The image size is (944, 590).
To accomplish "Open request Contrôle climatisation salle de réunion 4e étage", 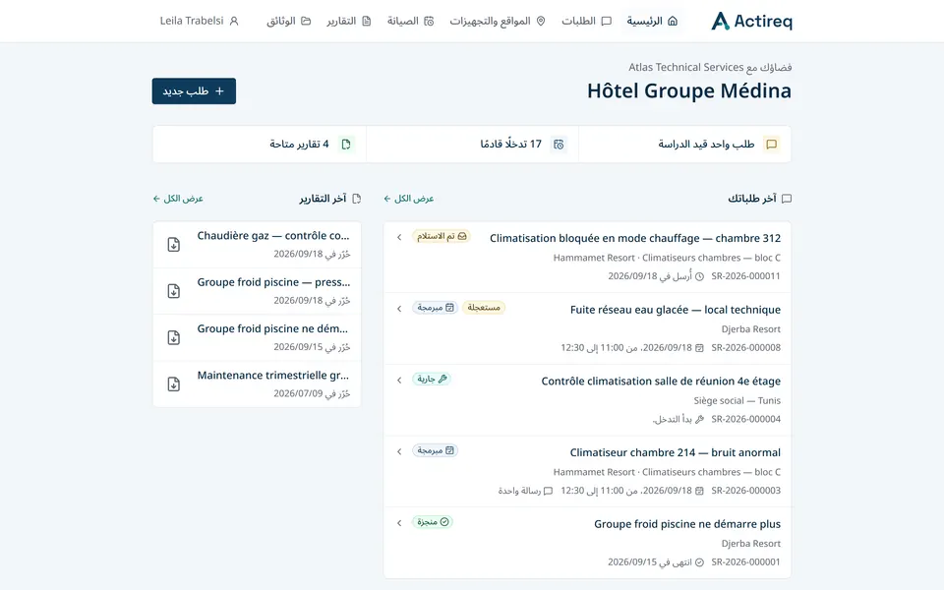I will point(661,382).
